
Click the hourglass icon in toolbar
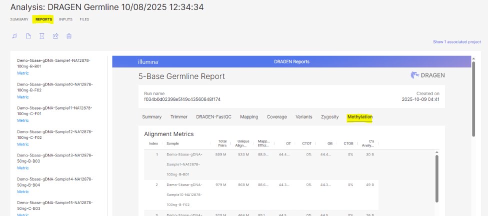pyautogui.click(x=42, y=36)
